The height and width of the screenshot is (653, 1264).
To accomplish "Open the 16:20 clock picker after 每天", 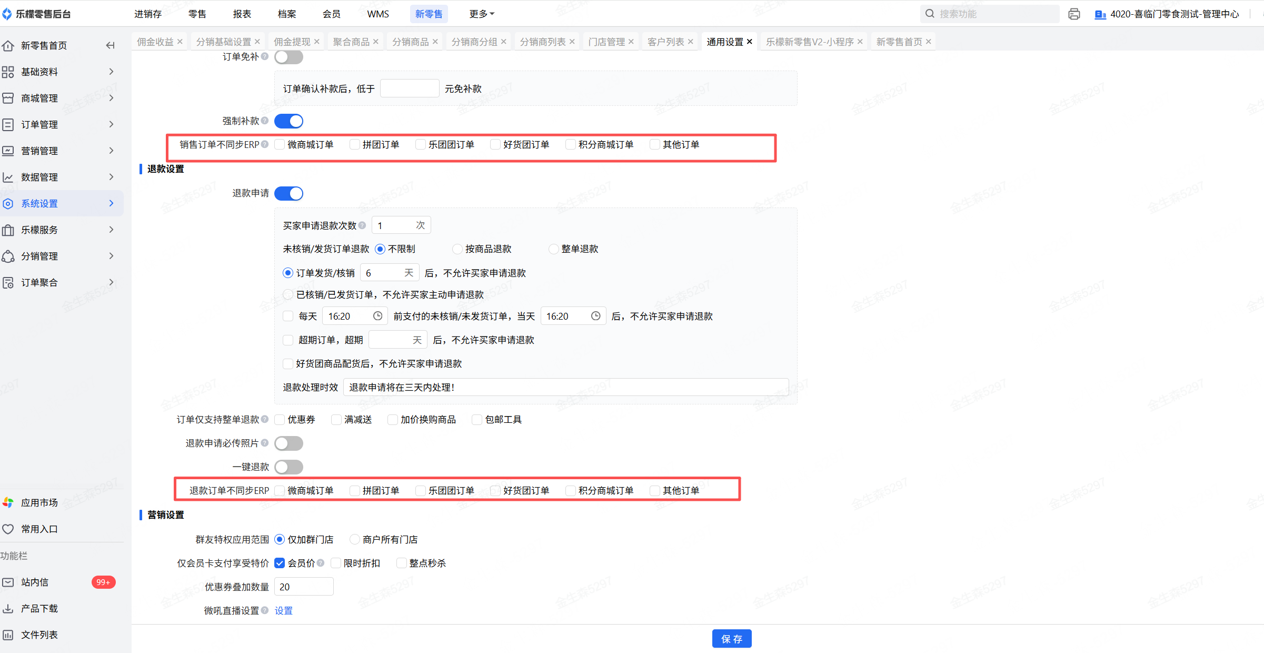I will pos(377,316).
